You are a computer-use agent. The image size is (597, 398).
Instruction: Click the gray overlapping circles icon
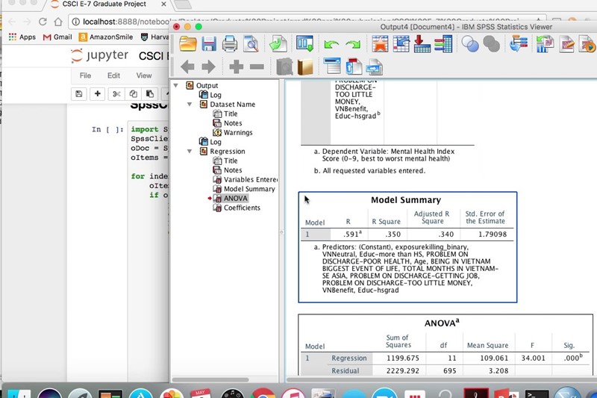[491, 44]
